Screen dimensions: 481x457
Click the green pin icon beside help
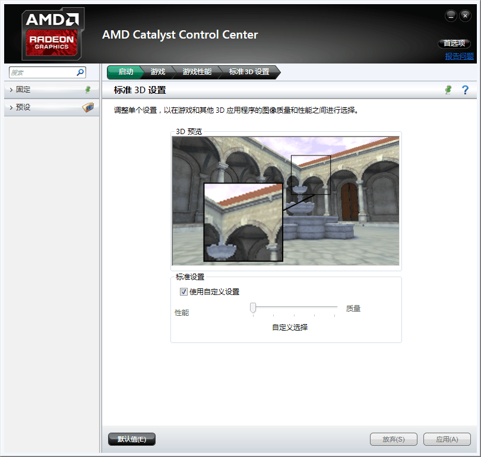point(448,90)
